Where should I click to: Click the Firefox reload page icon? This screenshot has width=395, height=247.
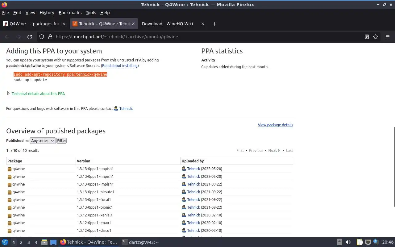[x=30, y=37]
